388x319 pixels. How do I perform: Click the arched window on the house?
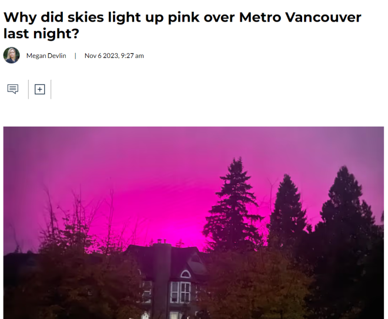pos(185,274)
